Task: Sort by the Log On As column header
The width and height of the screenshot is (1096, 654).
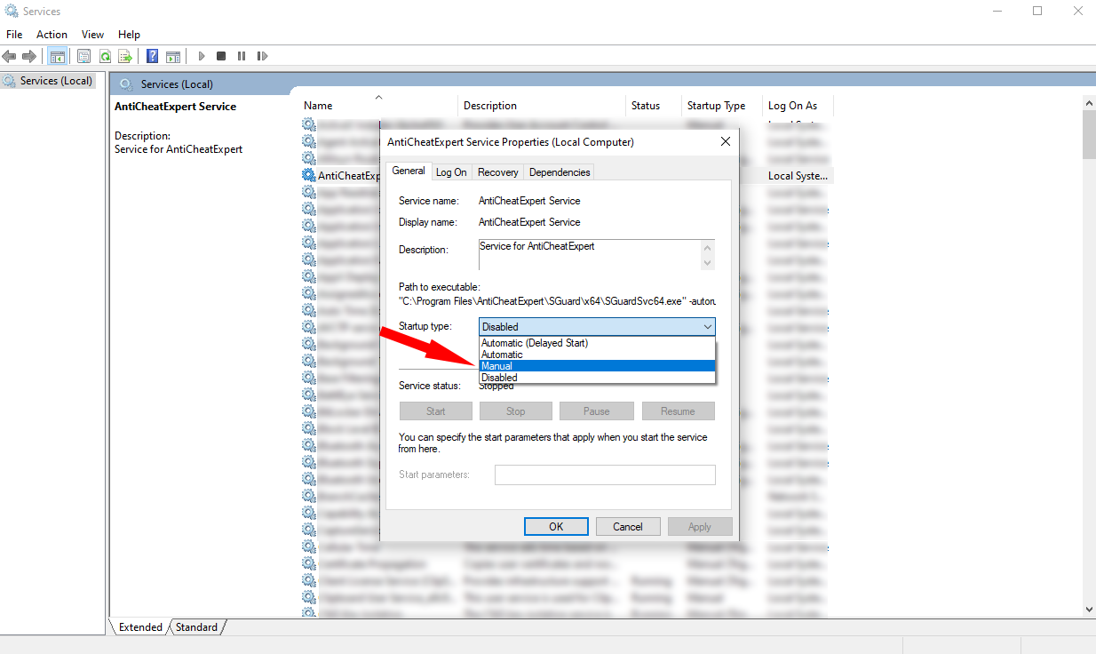Action: click(x=798, y=106)
